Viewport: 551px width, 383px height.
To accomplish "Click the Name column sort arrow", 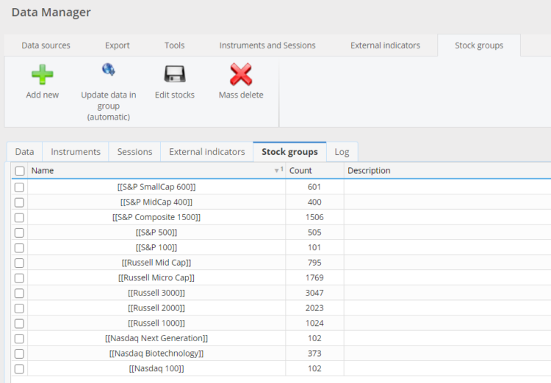I will [x=276, y=171].
